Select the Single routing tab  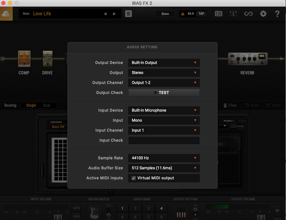(x=31, y=105)
